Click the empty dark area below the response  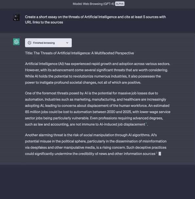click(98, 181)
